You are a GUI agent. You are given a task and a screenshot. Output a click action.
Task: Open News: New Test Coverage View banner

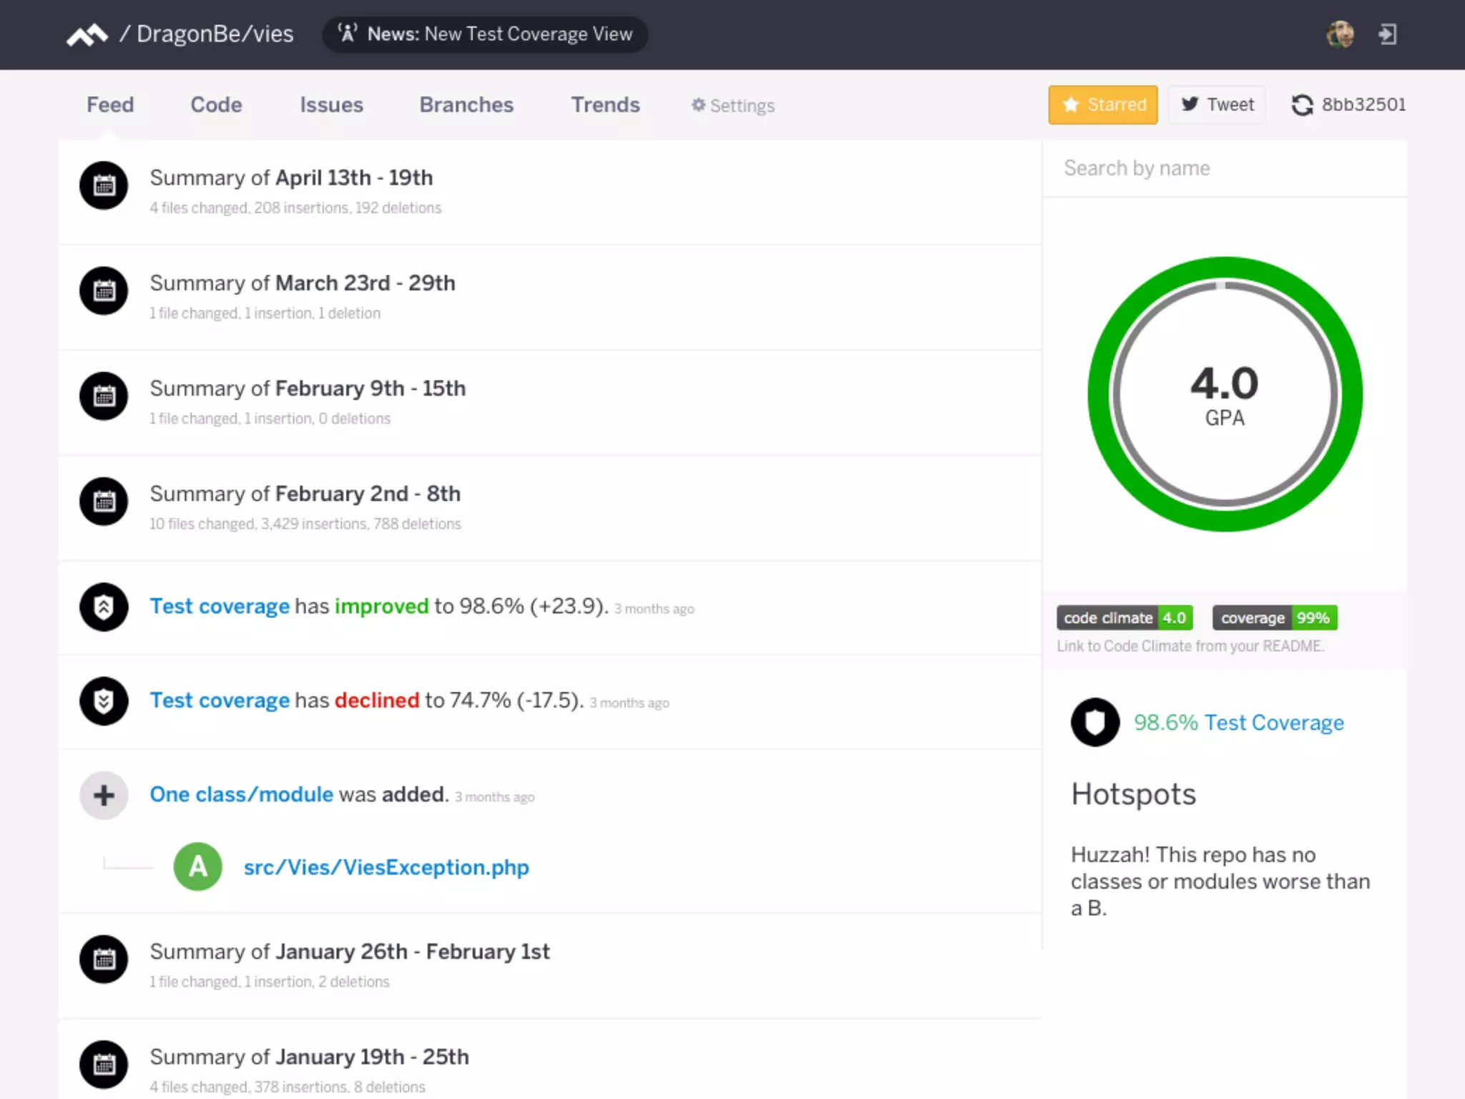click(x=485, y=34)
